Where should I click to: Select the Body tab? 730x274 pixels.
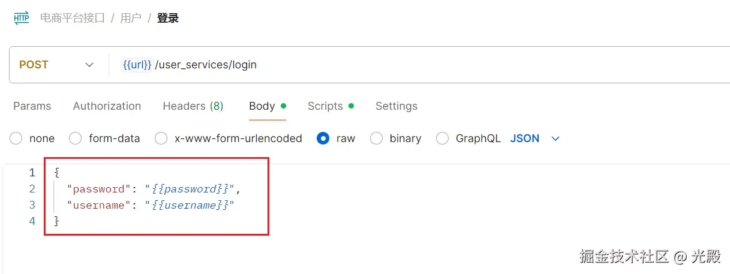point(262,106)
